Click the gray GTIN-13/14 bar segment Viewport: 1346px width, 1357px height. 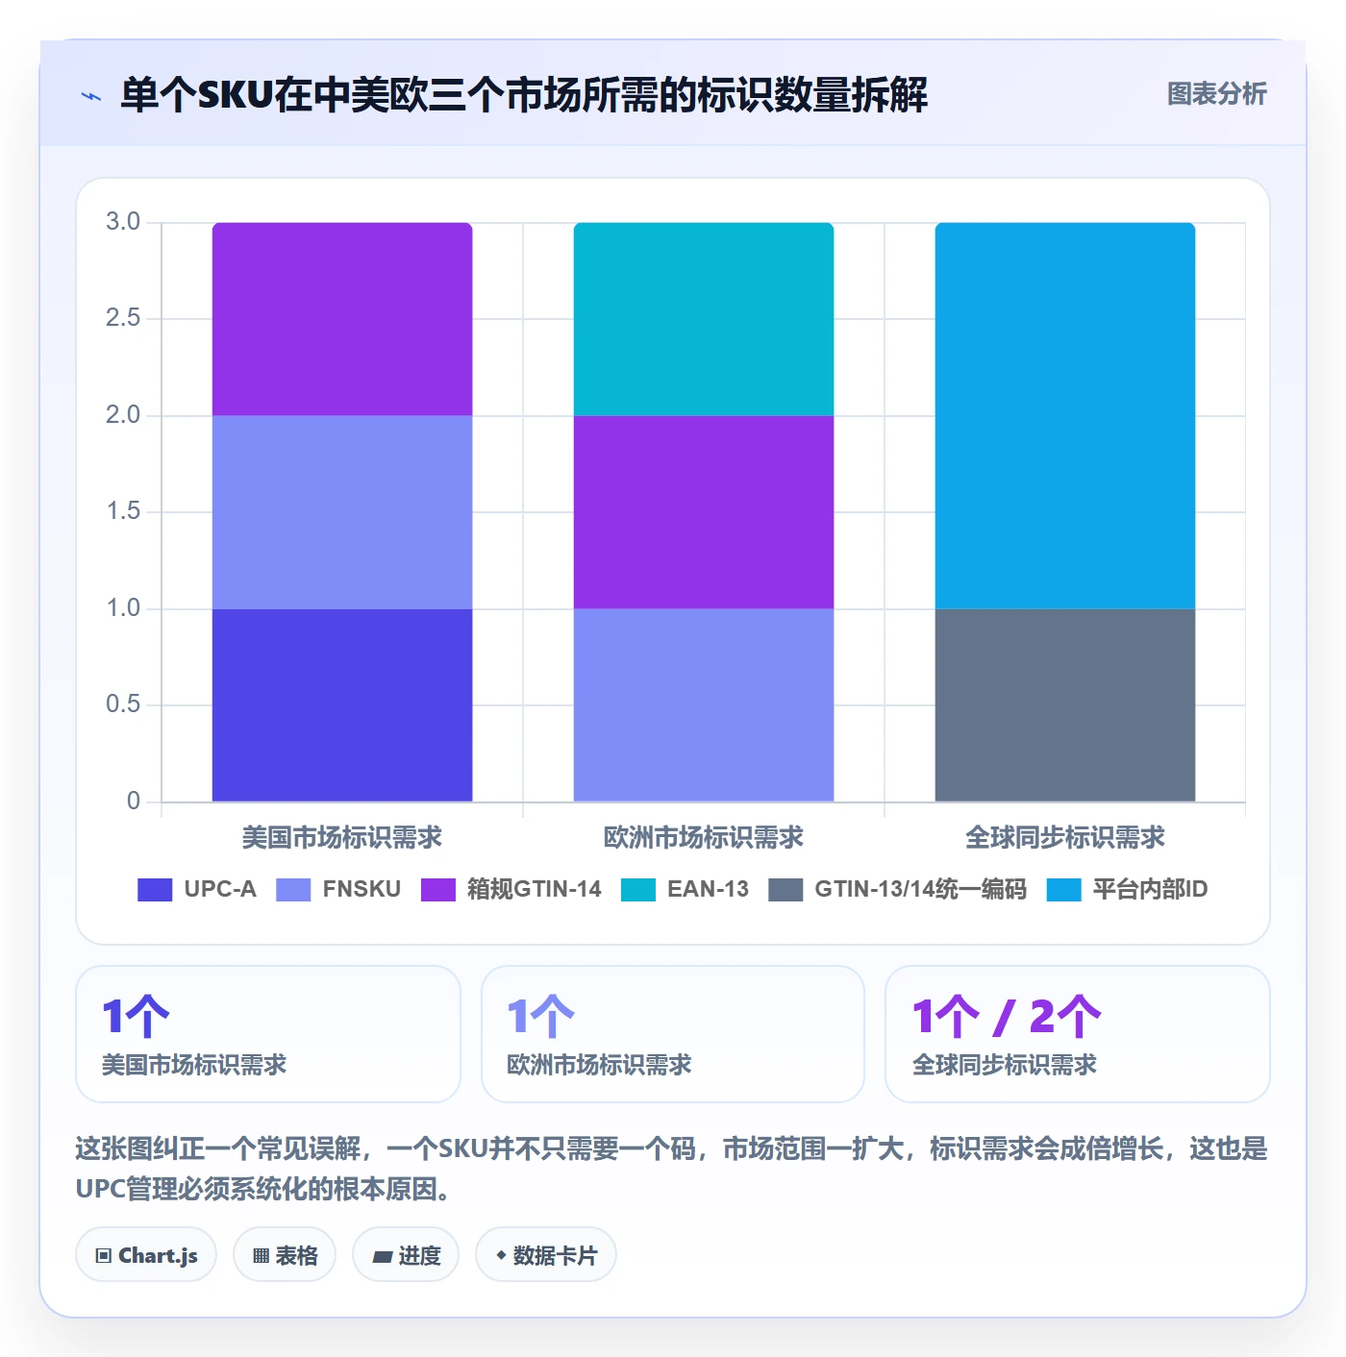tap(1065, 704)
